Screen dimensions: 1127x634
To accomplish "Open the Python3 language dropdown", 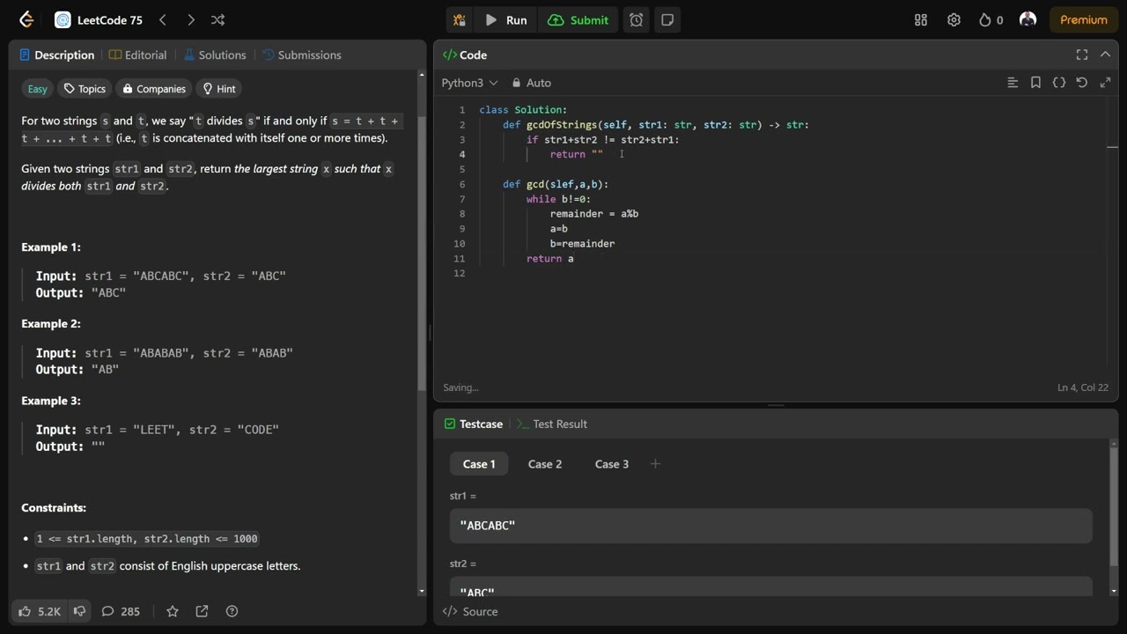I will [x=469, y=83].
